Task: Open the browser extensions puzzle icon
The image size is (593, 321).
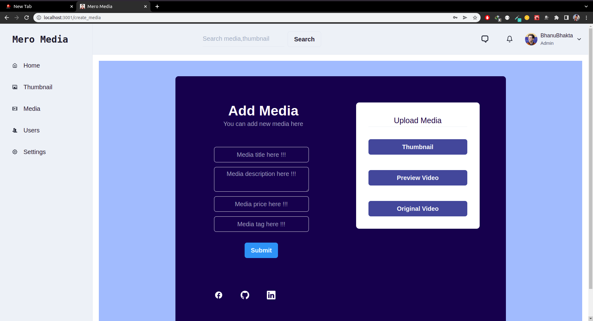Action: (x=556, y=18)
